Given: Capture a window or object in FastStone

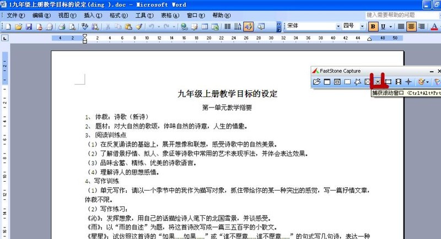Looking at the screenshot, I should (337, 82).
